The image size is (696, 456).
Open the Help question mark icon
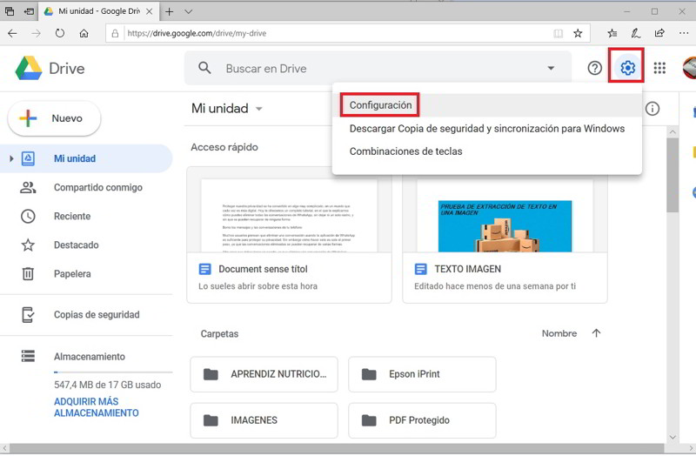[595, 68]
